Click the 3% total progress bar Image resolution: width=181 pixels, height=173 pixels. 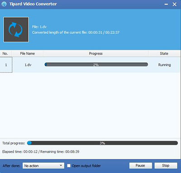[x=102, y=143]
